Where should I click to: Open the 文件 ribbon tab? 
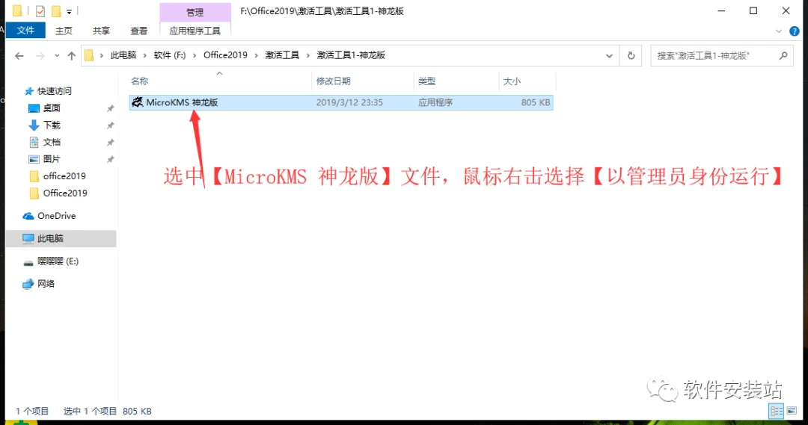pos(25,31)
